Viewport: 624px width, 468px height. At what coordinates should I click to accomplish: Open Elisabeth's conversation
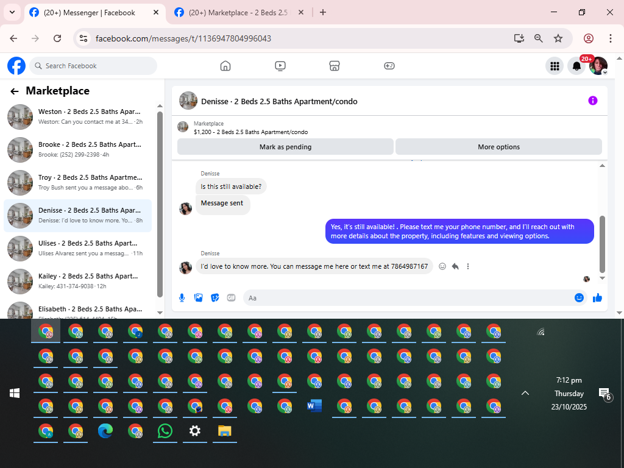click(x=77, y=310)
